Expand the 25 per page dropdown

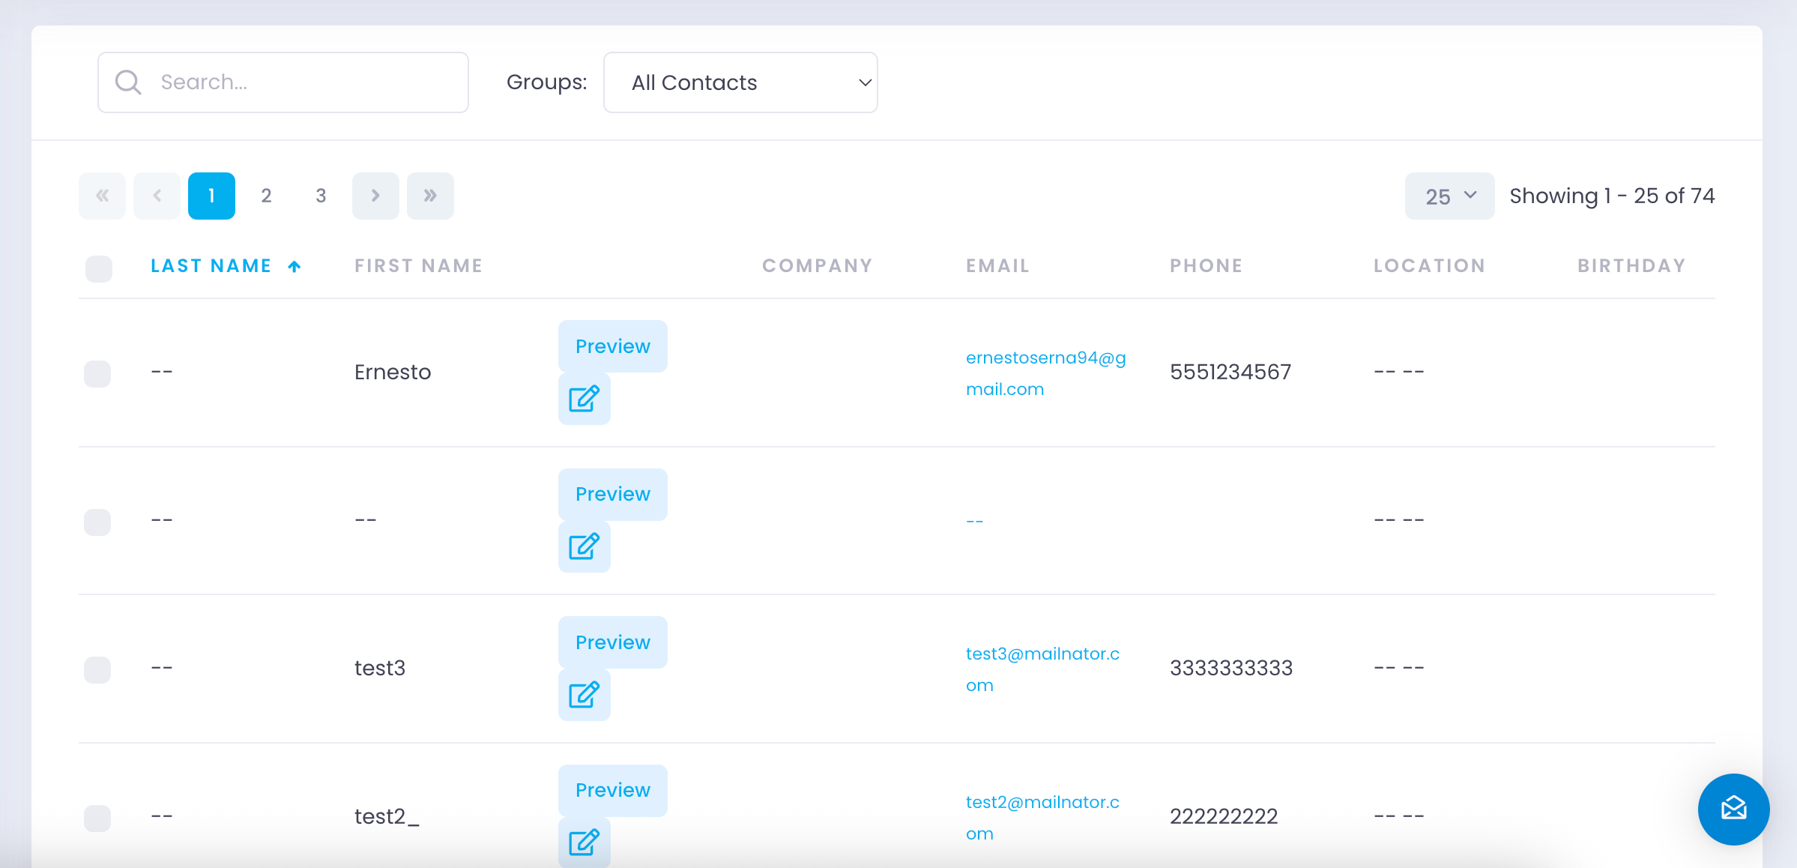coord(1449,196)
